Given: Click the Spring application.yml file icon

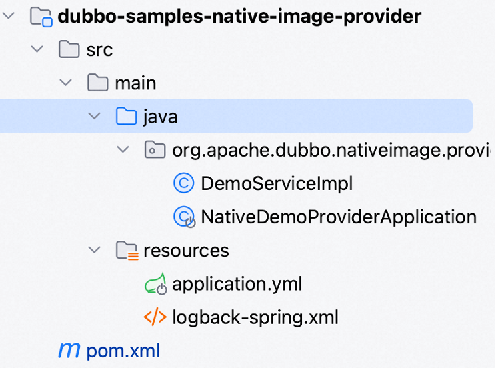Looking at the screenshot, I should click(155, 285).
